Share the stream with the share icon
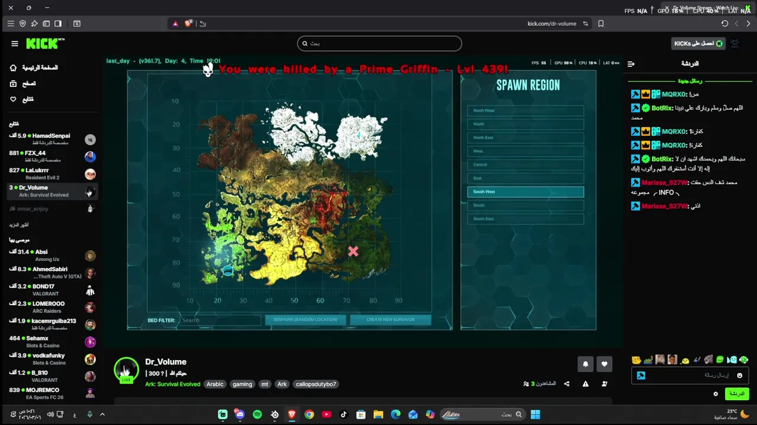Image resolution: width=757 pixels, height=425 pixels. click(567, 384)
